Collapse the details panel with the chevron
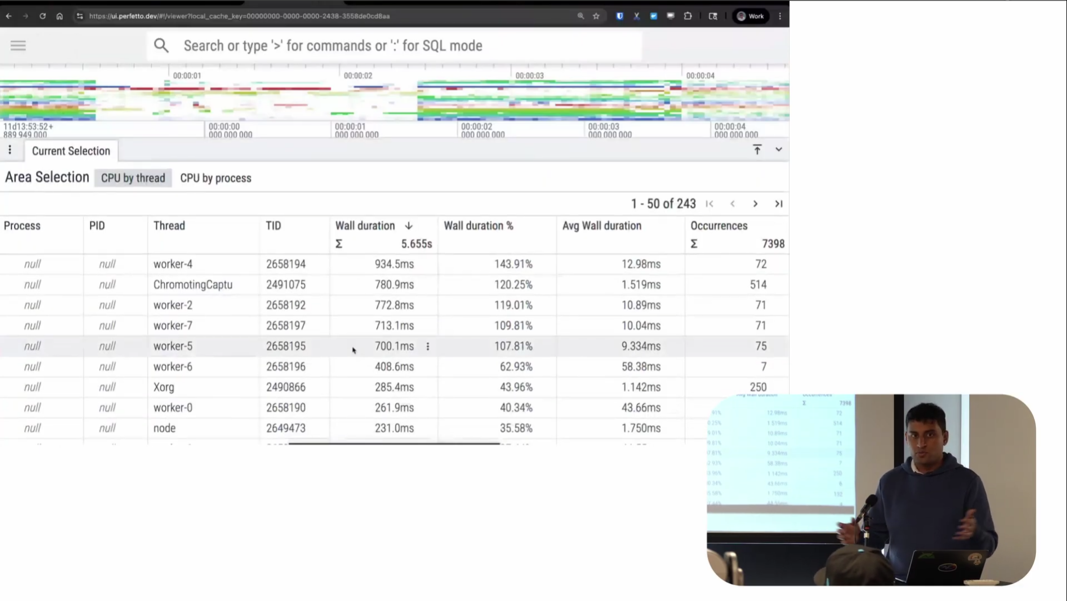The width and height of the screenshot is (1067, 601). tap(779, 149)
